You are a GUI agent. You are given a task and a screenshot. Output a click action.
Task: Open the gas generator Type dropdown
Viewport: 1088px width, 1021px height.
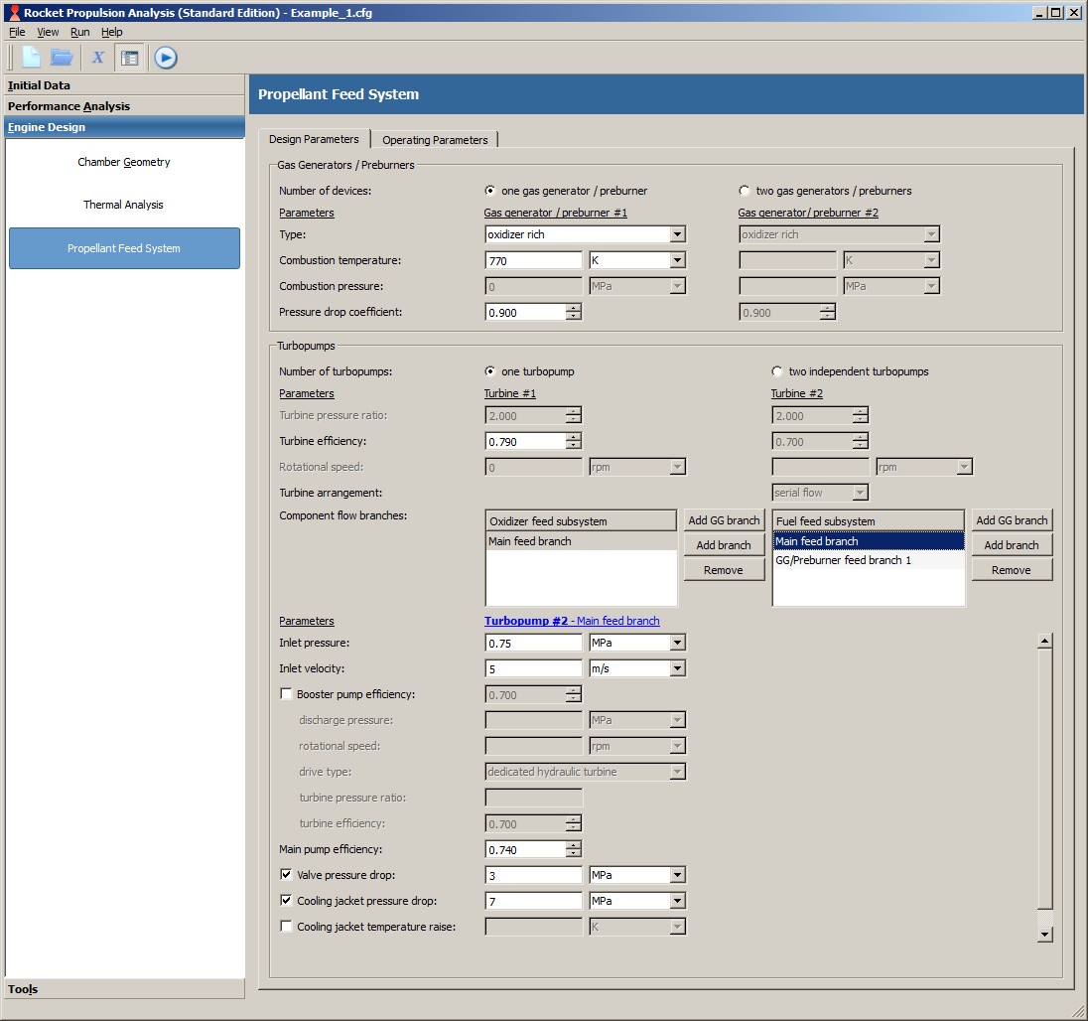[x=677, y=234]
